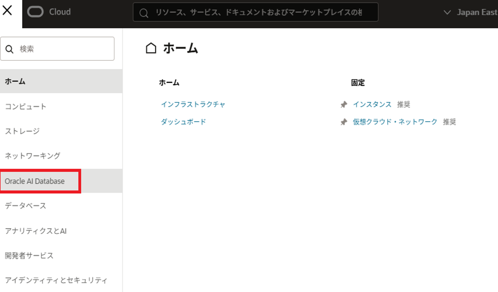The width and height of the screenshot is (498, 292).
Task: Open the コンピュート menu category
Action: (x=26, y=106)
